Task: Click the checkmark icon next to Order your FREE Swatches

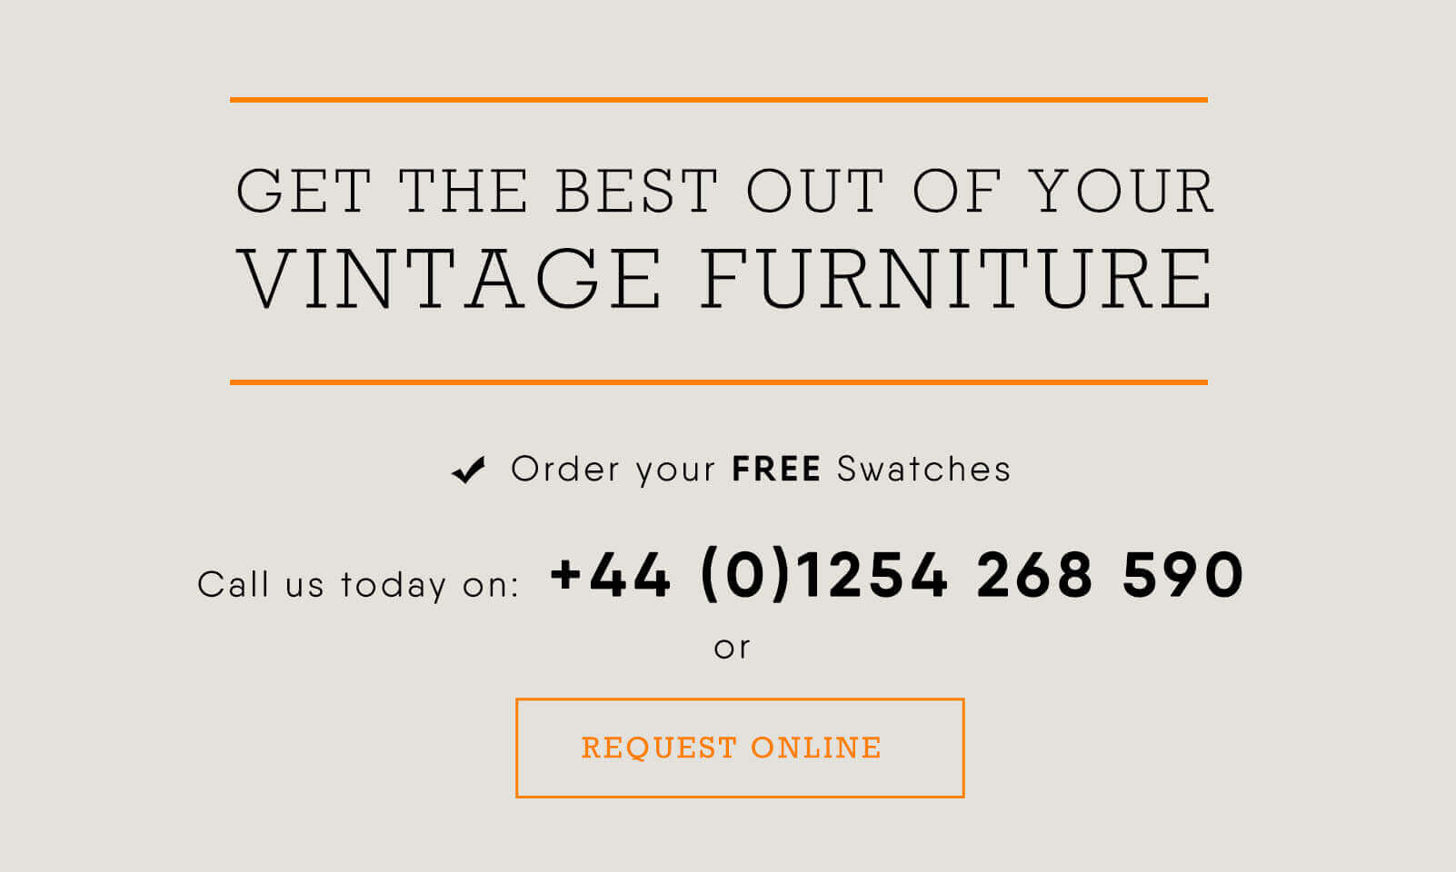Action: (x=469, y=469)
